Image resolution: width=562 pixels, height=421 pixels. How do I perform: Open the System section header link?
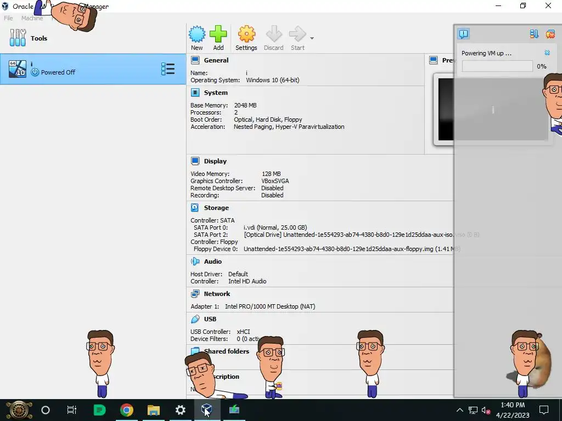pos(216,93)
